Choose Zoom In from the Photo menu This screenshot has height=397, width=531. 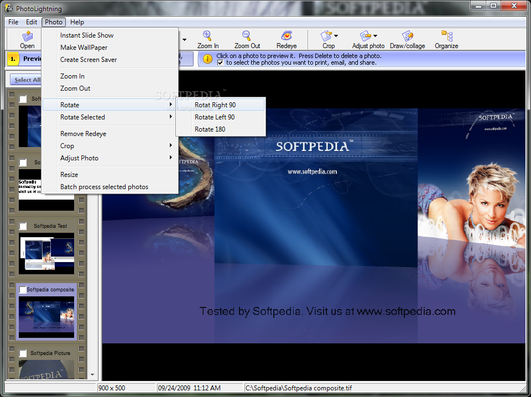click(110, 76)
